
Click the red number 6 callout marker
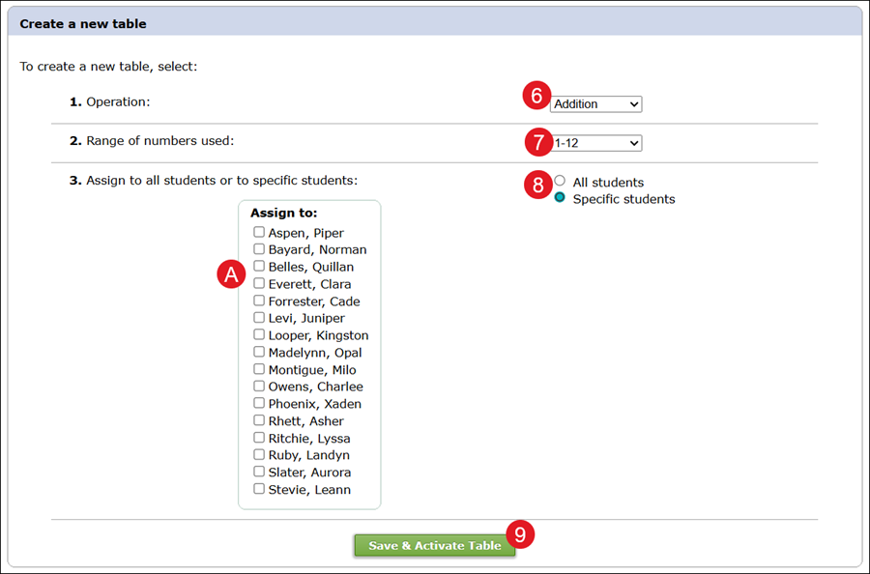tap(536, 96)
